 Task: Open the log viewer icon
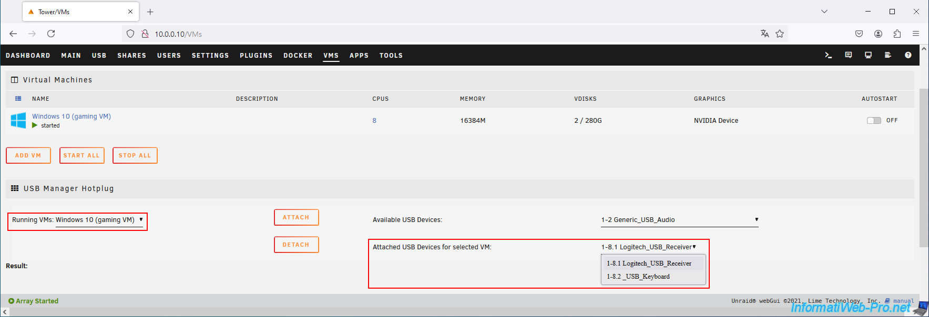888,55
